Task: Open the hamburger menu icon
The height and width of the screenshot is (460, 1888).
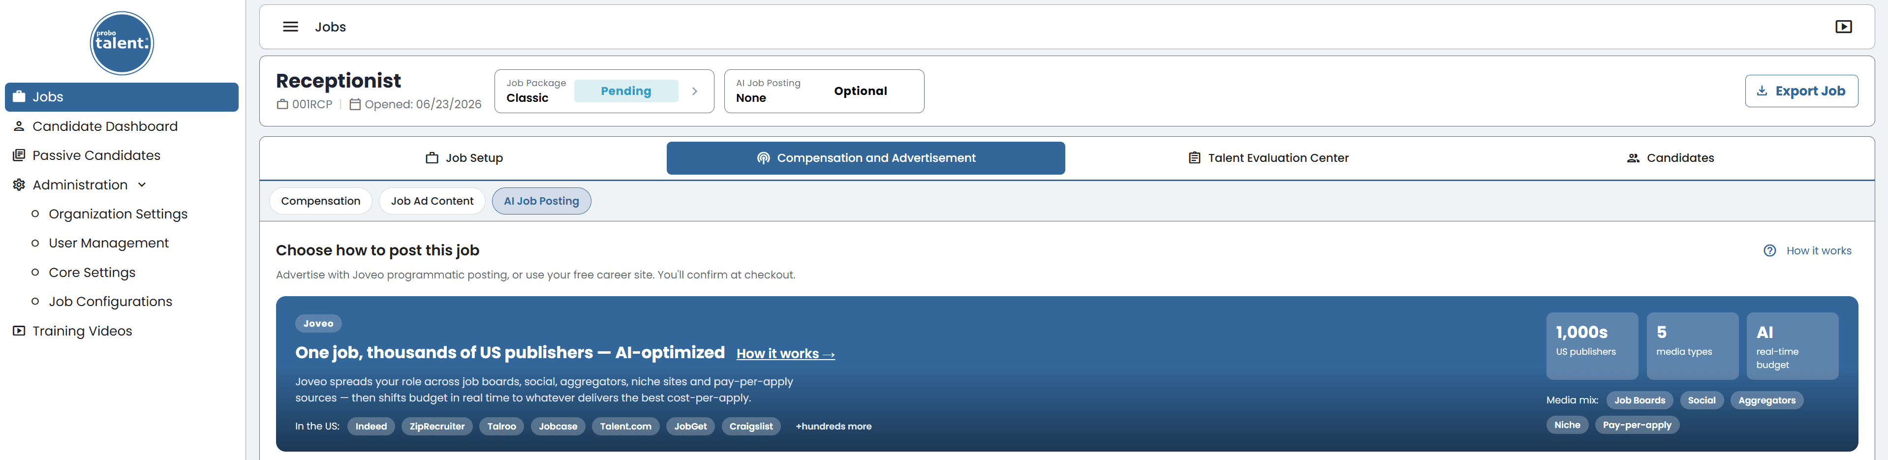Action: tap(290, 27)
